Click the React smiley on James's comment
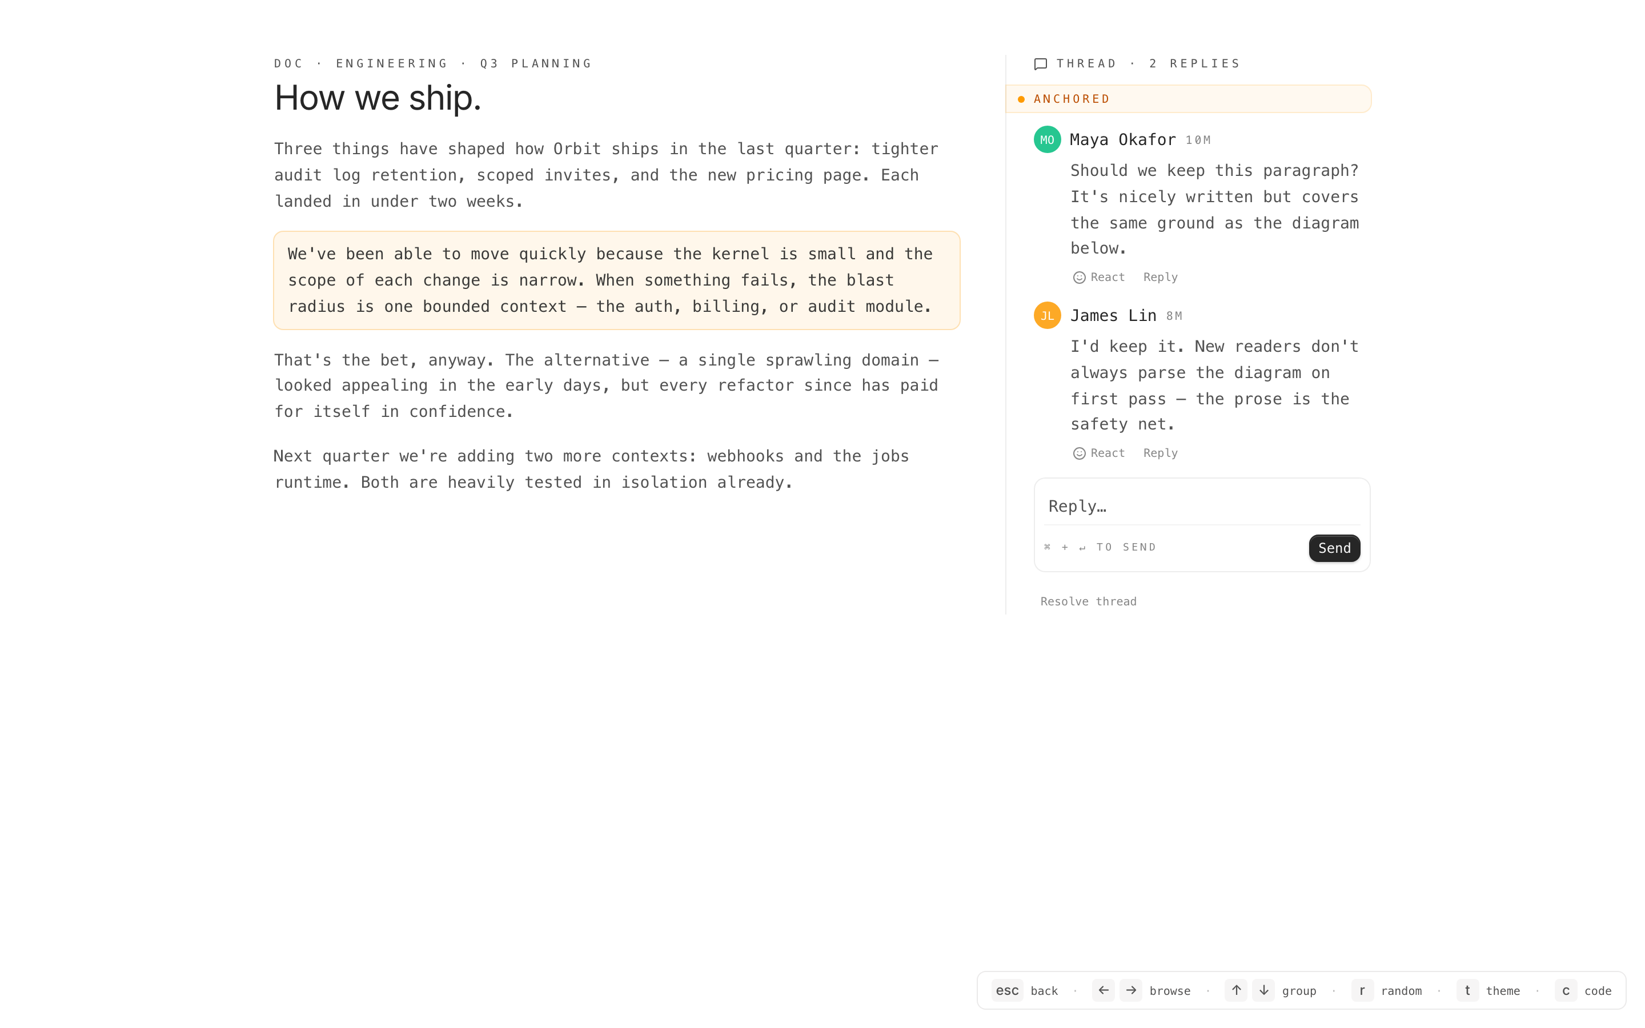Screen dimensions: 1645x1028 pyautogui.click(x=1079, y=453)
